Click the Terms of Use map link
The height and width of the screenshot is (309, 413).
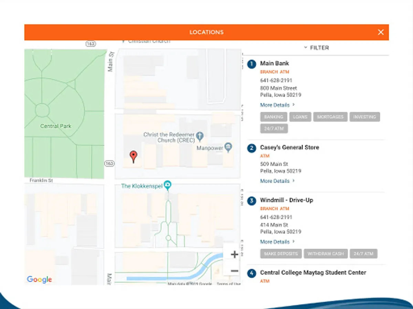coord(229,284)
